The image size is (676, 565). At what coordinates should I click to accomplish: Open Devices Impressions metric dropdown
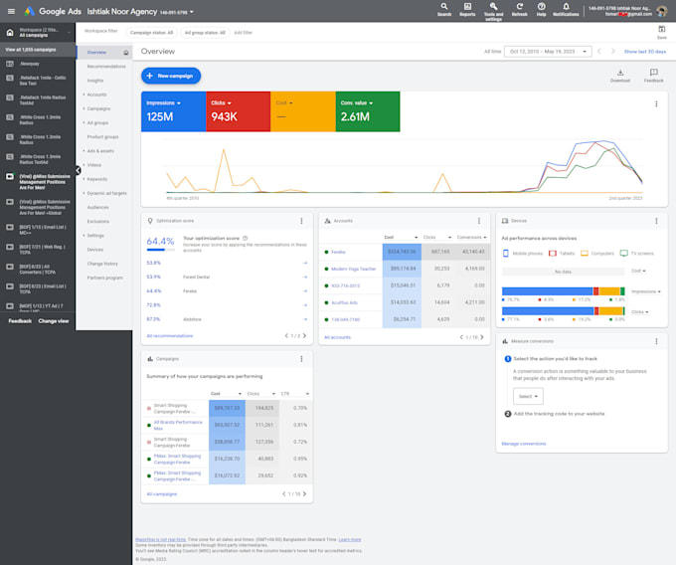click(x=645, y=291)
